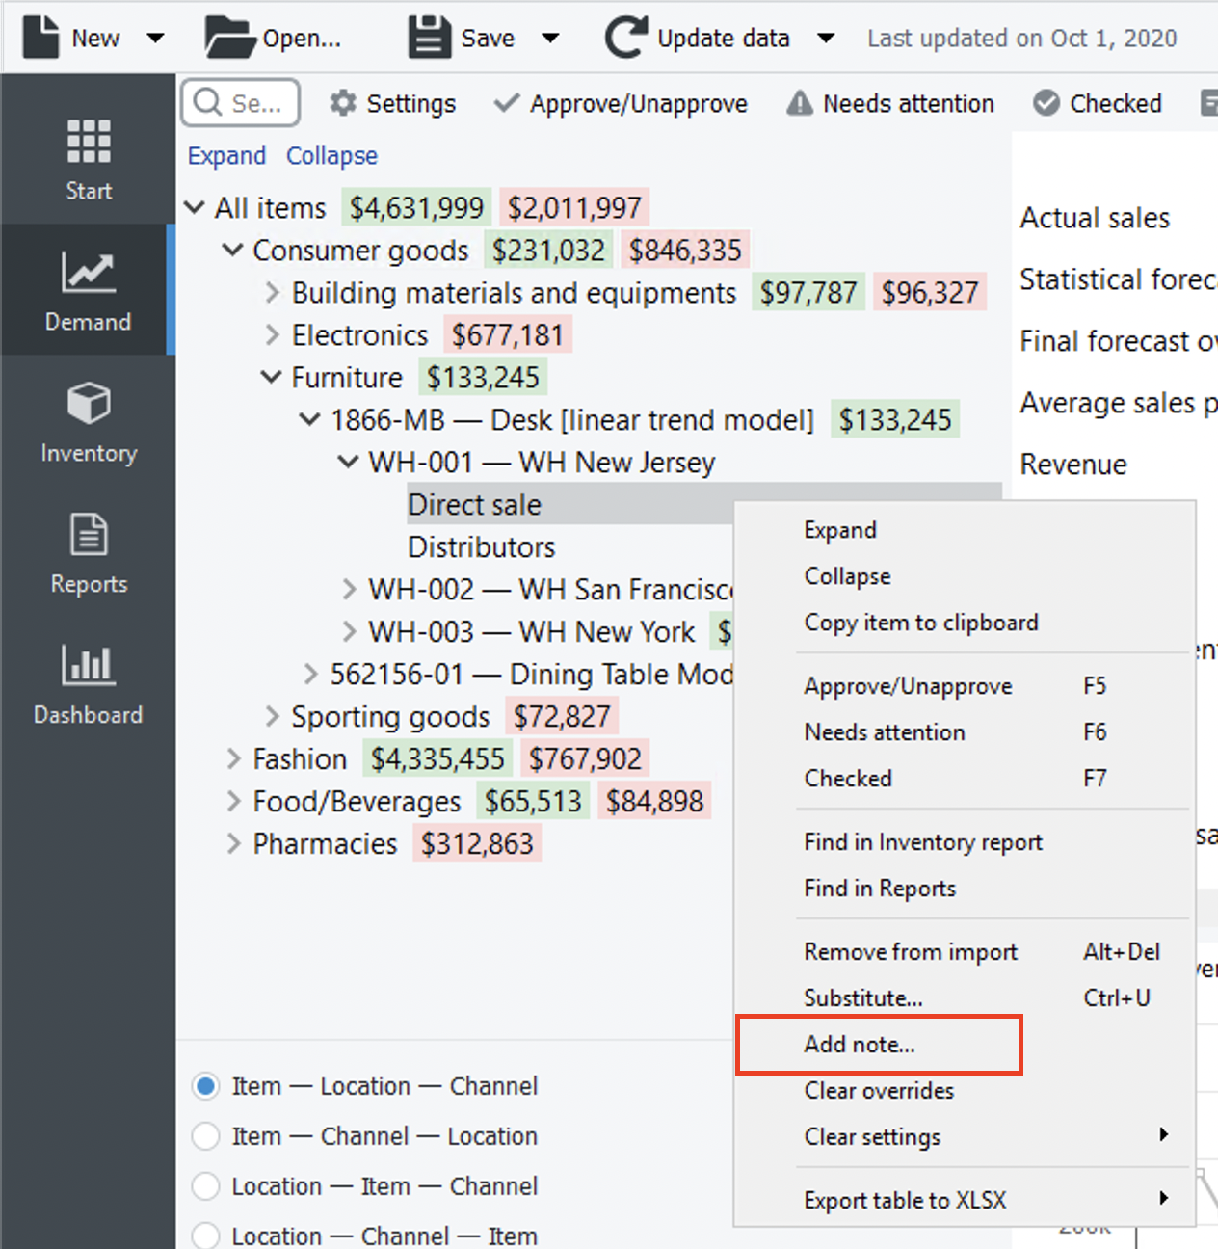This screenshot has width=1218, height=1249.
Task: Click the Collapse link above the tree
Action: [x=331, y=156]
